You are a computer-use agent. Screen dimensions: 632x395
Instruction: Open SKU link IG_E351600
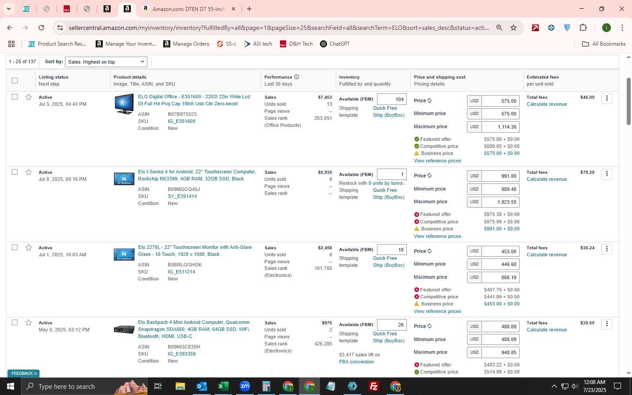pyautogui.click(x=182, y=121)
